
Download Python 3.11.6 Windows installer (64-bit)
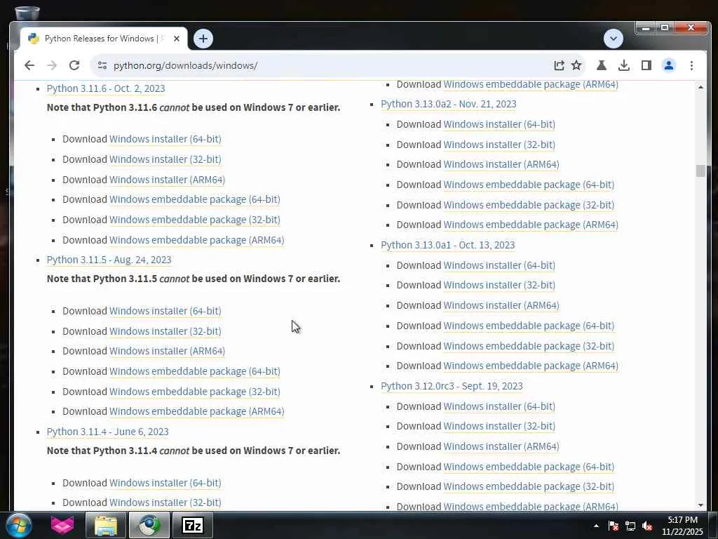click(x=165, y=139)
